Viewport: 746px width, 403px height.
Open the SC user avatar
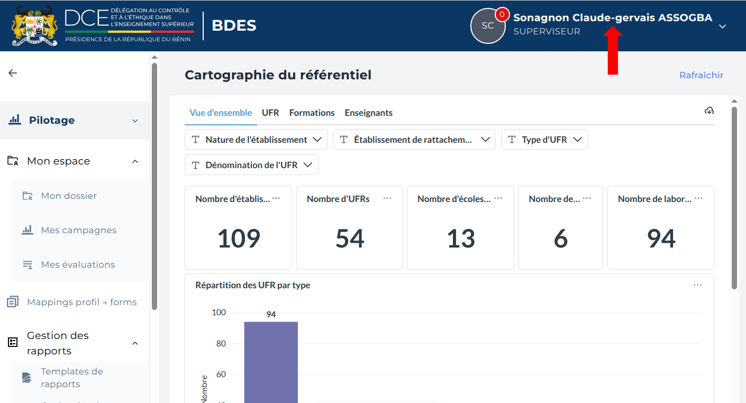tap(487, 25)
